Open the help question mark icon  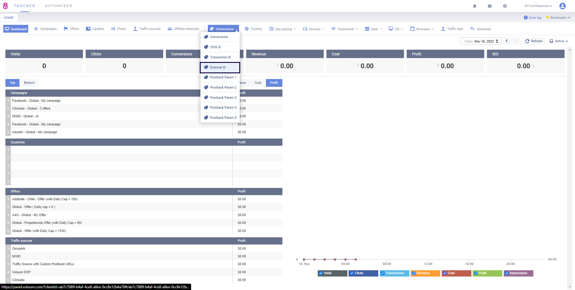pyautogui.click(x=490, y=6)
